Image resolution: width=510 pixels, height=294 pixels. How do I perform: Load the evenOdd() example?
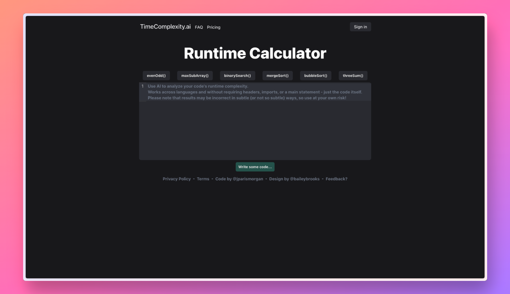[x=156, y=76]
